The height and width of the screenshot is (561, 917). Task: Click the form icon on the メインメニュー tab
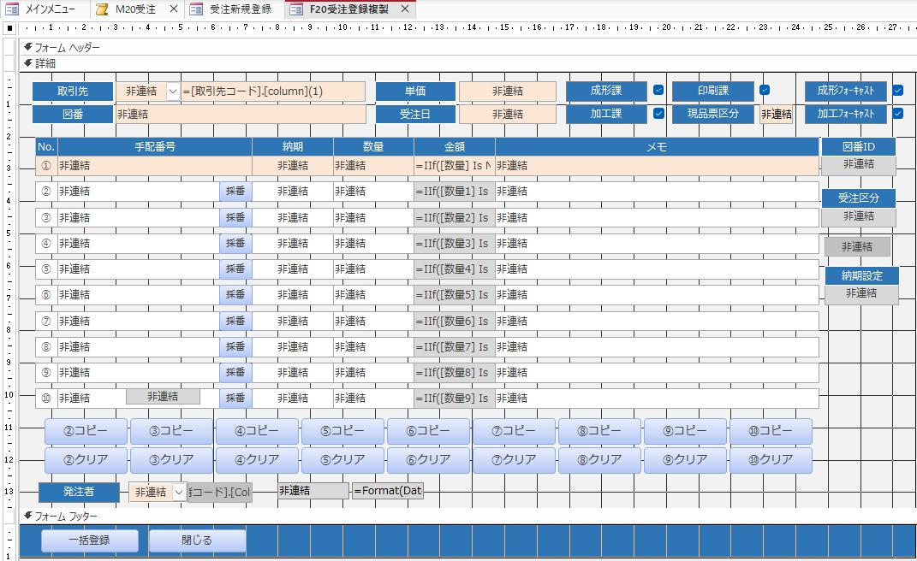12,9
